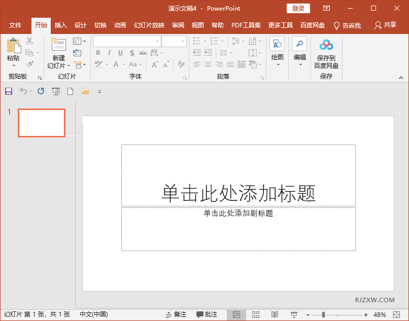Click the 登录 button

click(298, 8)
